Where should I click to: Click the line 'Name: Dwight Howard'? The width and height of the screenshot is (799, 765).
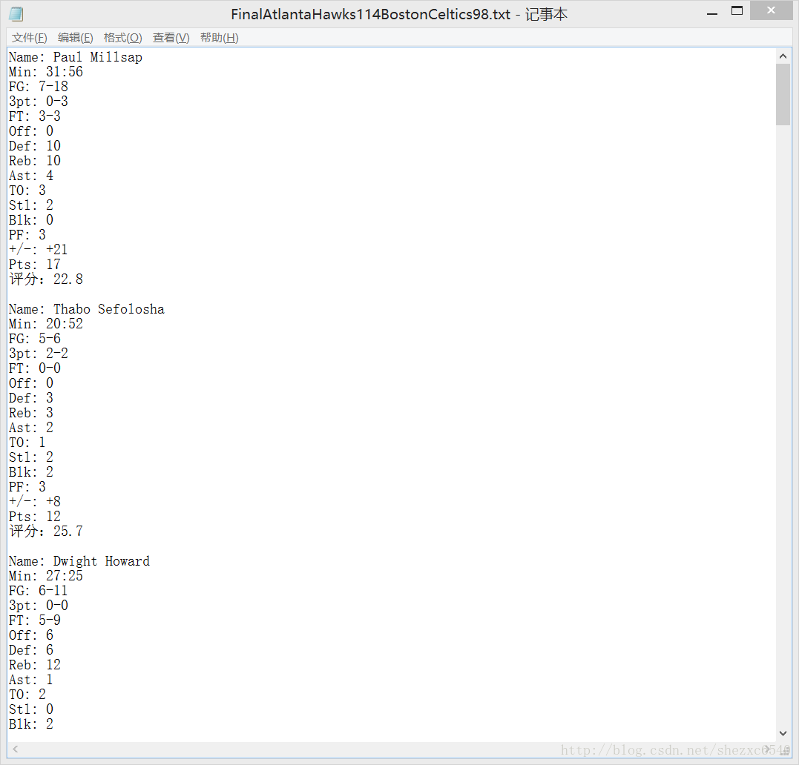click(x=79, y=561)
